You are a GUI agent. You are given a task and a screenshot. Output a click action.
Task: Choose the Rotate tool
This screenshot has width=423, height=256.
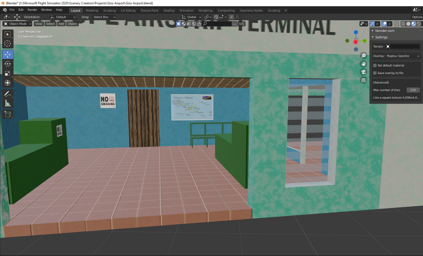coord(8,64)
